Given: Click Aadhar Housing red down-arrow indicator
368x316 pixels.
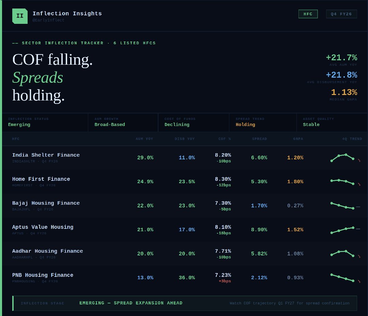Looking at the screenshot, I should click(359, 256).
